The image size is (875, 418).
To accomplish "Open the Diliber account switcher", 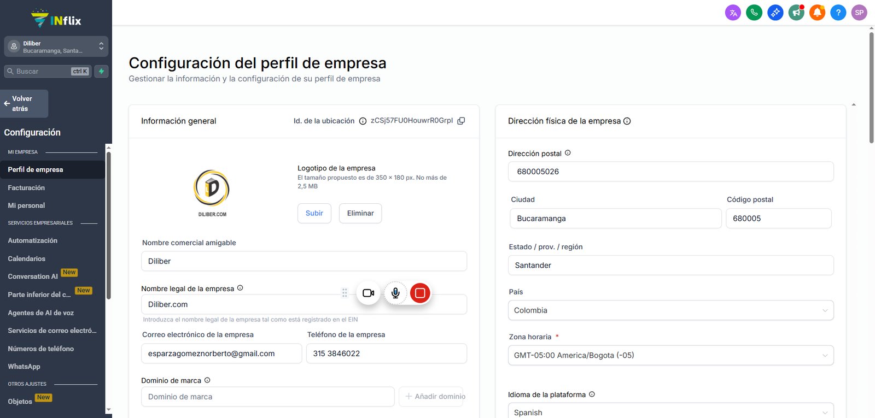I will coord(56,47).
